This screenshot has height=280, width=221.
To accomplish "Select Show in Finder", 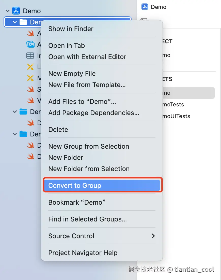I will (71, 29).
